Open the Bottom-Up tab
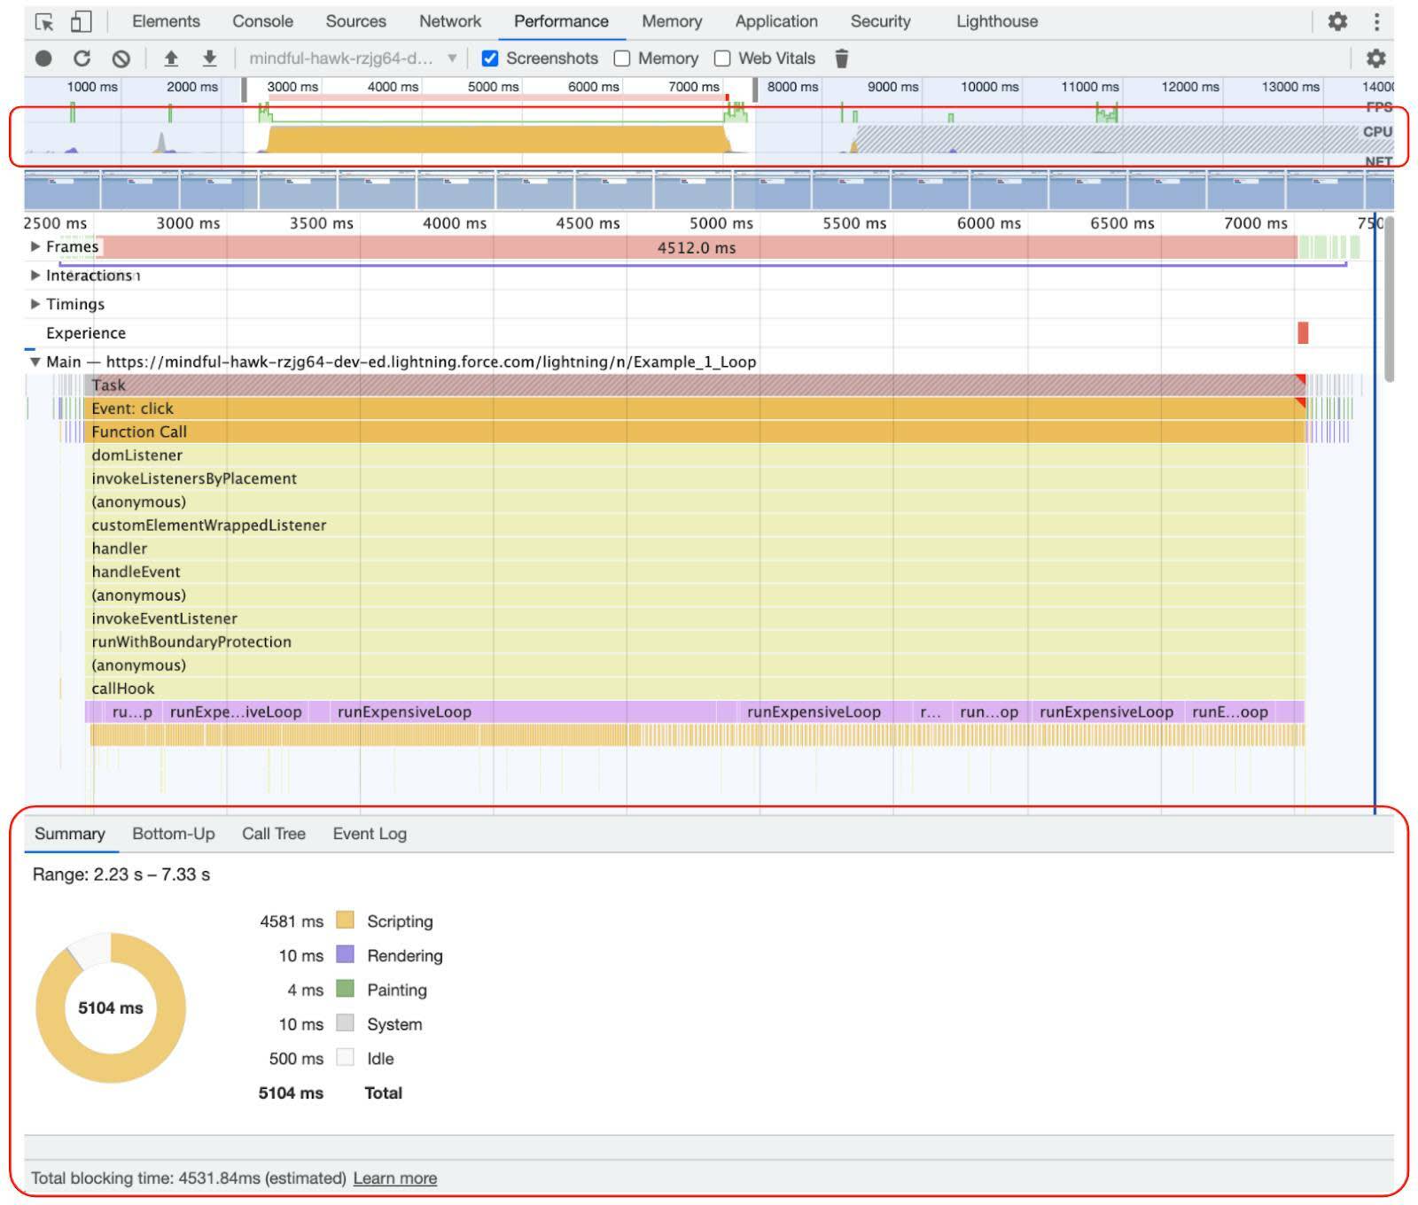The height and width of the screenshot is (1205, 1418). [174, 834]
